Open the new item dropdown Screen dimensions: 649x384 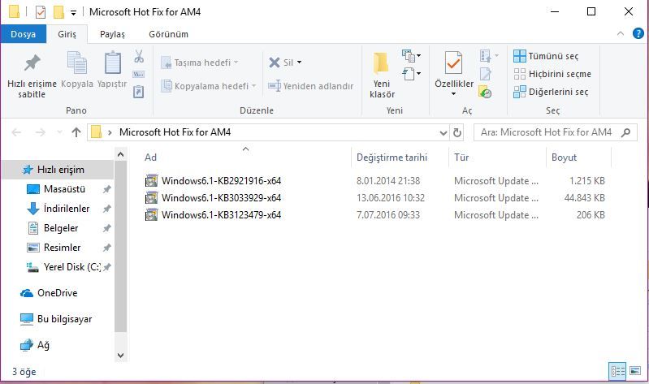(412, 55)
